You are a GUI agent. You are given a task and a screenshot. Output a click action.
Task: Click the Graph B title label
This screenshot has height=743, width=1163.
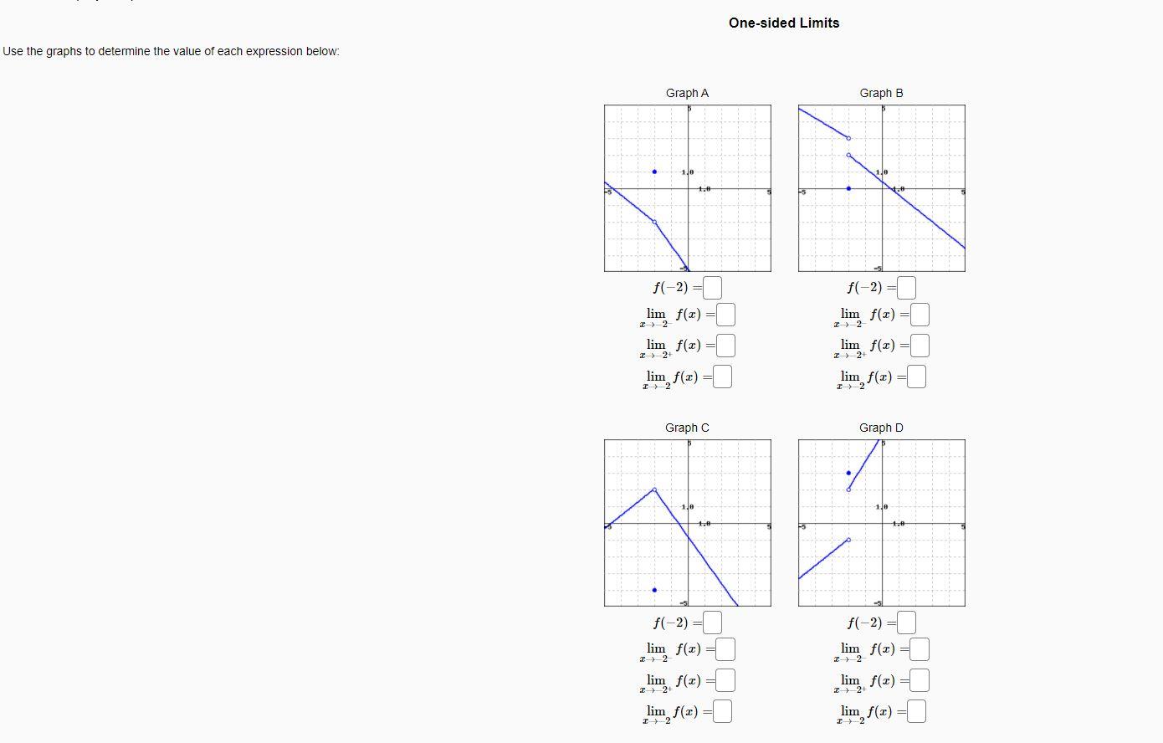click(881, 93)
